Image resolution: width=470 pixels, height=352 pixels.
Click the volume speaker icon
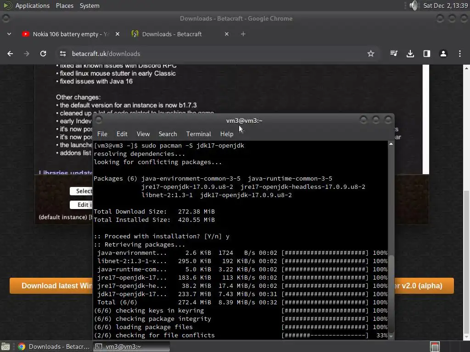pos(414,5)
